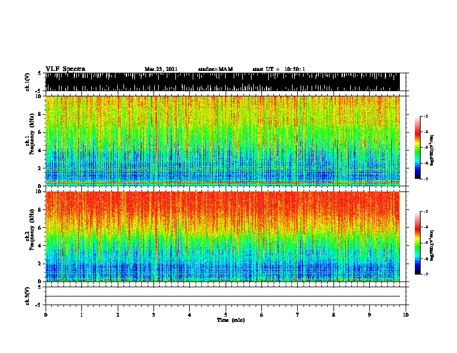Click the "5" volt tick on ch.3(V) axis
The image size is (457, 353).
tap(39, 287)
